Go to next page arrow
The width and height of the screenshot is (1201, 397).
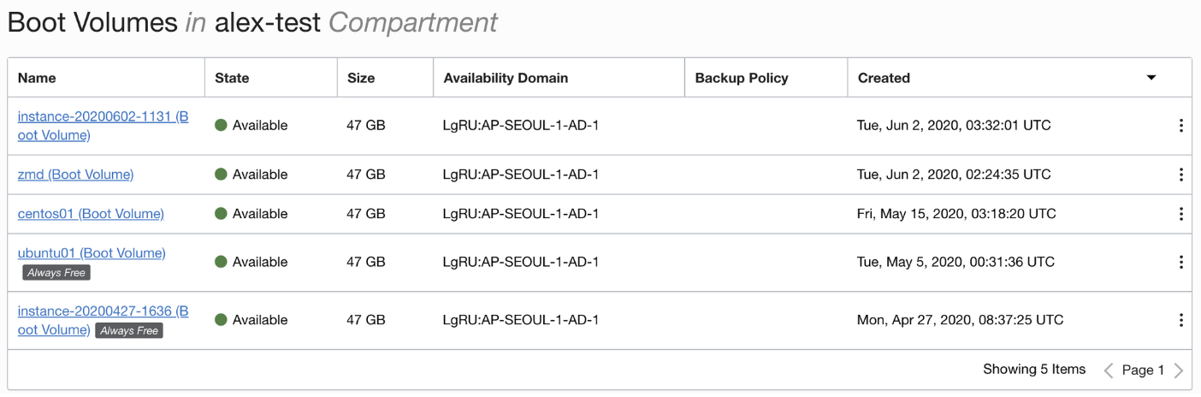point(1179,370)
